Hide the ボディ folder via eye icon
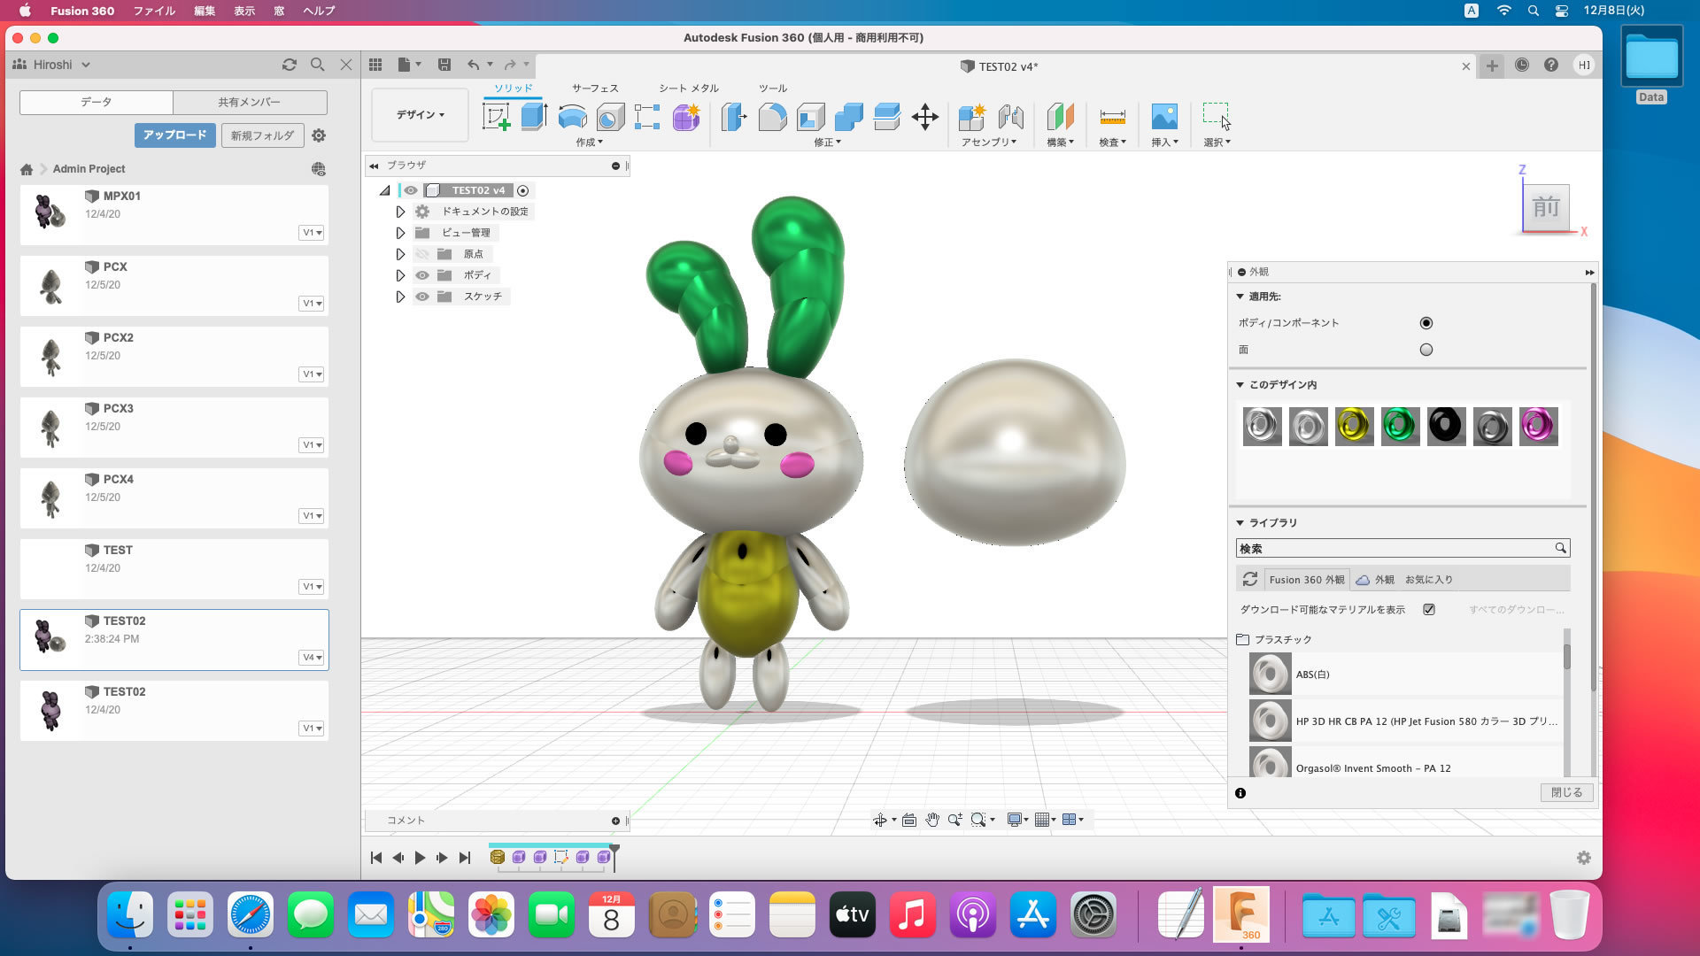 (x=422, y=275)
